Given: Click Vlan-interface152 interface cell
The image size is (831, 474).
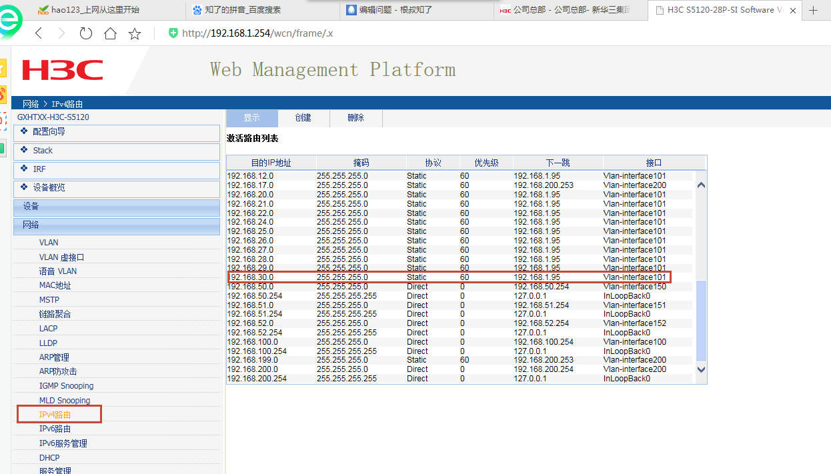Looking at the screenshot, I should tap(635, 323).
